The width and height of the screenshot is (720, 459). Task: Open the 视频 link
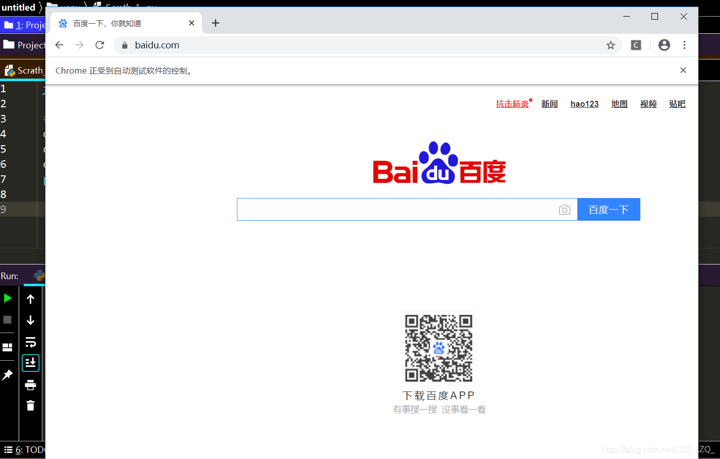648,104
